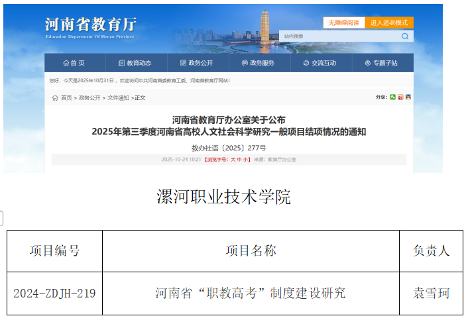Focus the 站内搜索 search field
Image resolution: width=466 pixels, height=318 pixels.
338,36
